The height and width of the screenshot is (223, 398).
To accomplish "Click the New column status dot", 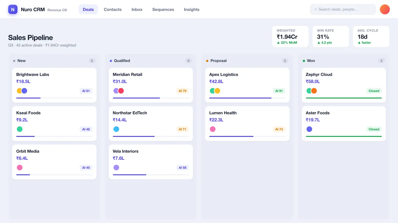I will tap(14, 61).
